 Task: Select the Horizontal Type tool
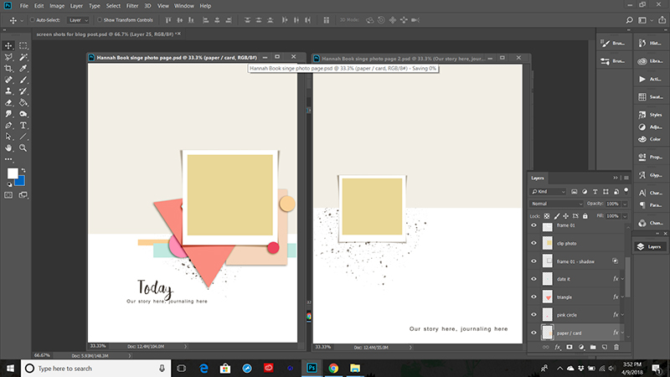23,125
